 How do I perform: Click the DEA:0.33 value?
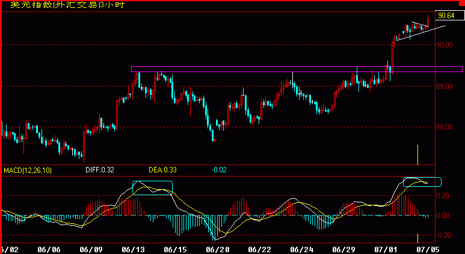pos(162,170)
